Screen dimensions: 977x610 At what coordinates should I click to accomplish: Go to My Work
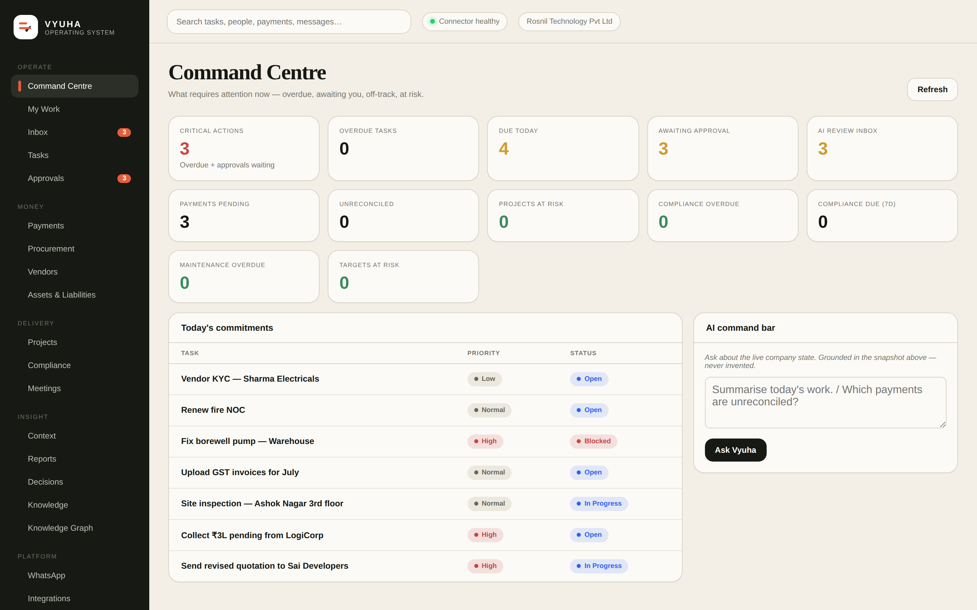point(75,109)
